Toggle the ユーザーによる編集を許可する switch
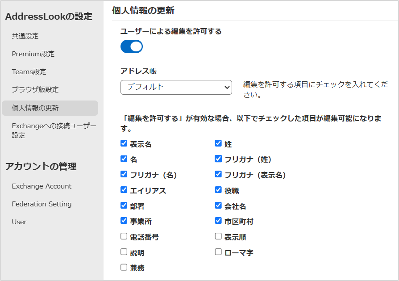This screenshot has width=399, height=281. pos(132,46)
